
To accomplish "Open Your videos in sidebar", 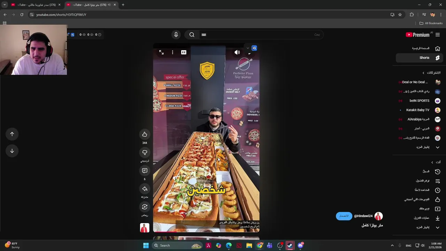I will point(420,209).
